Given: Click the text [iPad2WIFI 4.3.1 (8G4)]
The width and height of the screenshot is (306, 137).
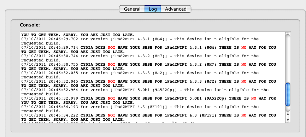Looking at the screenshot, I should tap(139, 39).
